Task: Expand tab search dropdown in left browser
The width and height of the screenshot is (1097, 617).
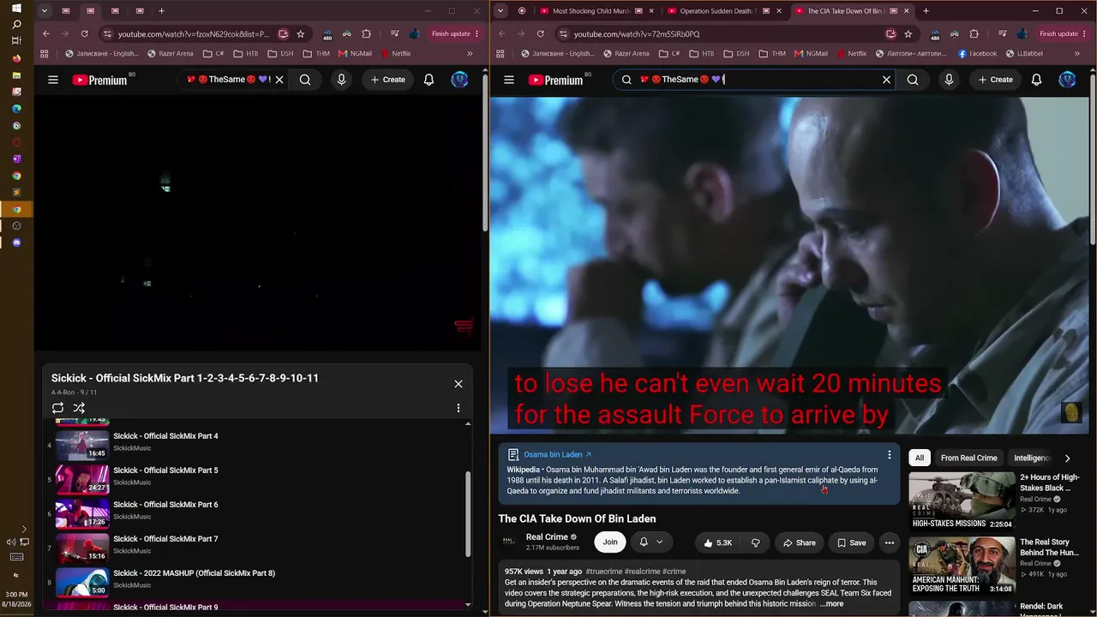Action: (45, 11)
